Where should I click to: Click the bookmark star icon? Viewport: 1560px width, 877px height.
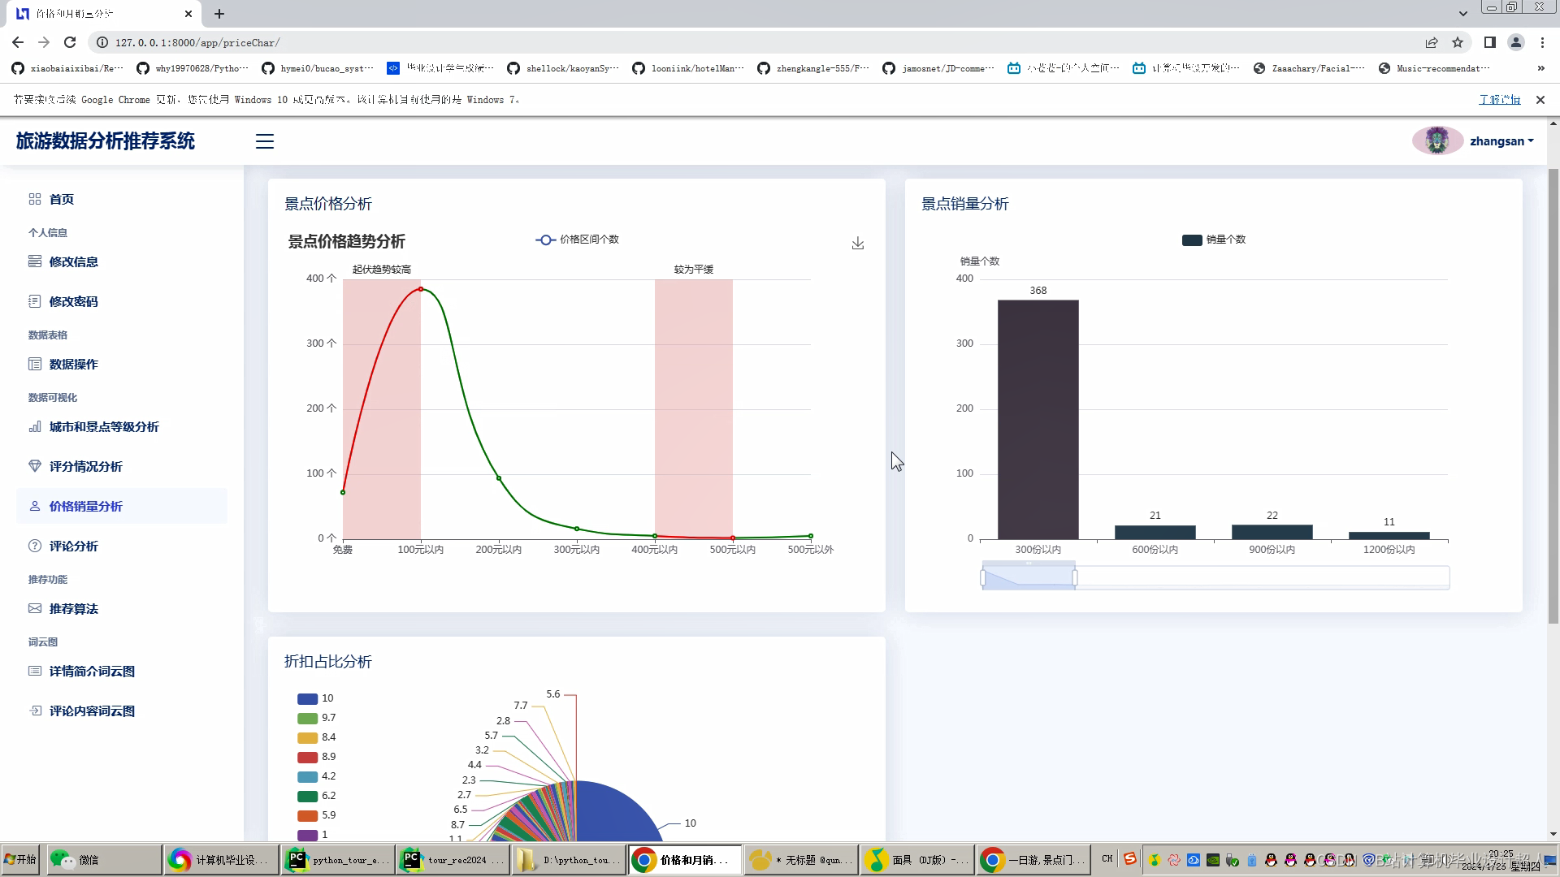[1458, 42]
